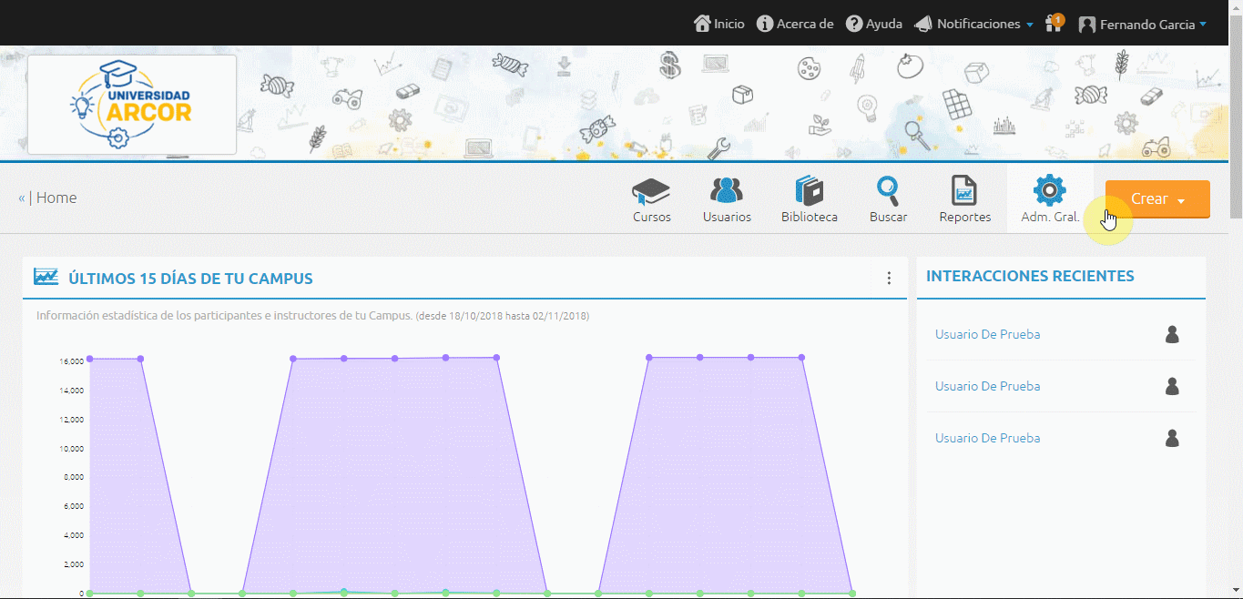Open the Reportes document icon
1243x599 pixels.
pyautogui.click(x=964, y=191)
